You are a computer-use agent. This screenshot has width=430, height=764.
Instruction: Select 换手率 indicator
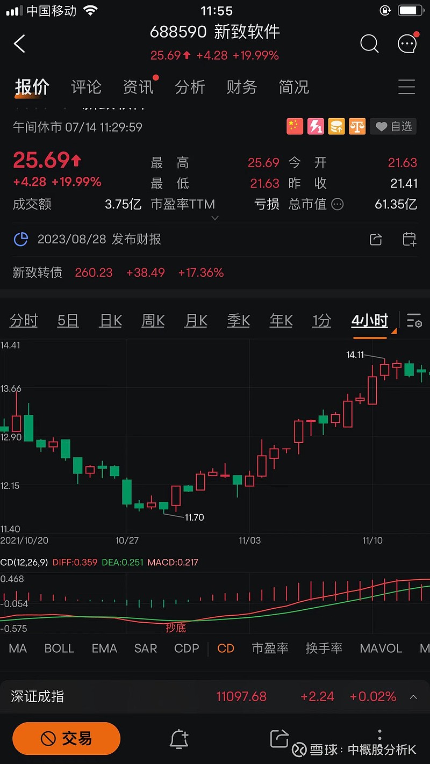coord(324,648)
